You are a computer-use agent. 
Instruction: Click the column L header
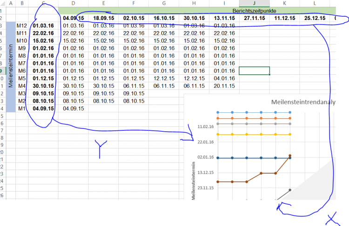pyautogui.click(x=315, y=3)
